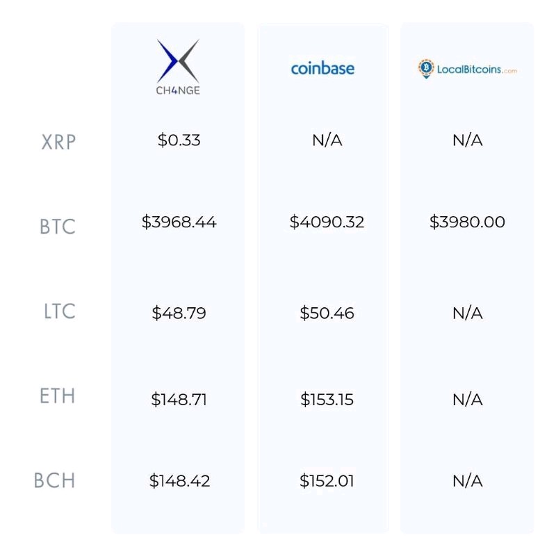Click CH4NGE LTC price $48.79

(179, 313)
